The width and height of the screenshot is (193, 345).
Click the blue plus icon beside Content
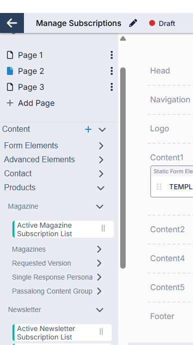pyautogui.click(x=88, y=129)
